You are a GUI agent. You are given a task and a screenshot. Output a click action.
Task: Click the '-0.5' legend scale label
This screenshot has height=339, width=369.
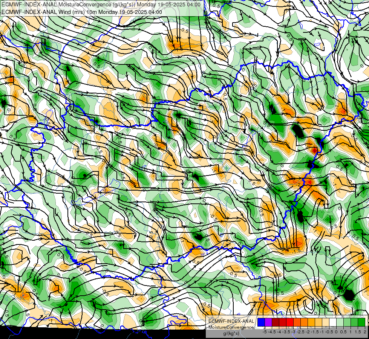[x=329, y=332]
